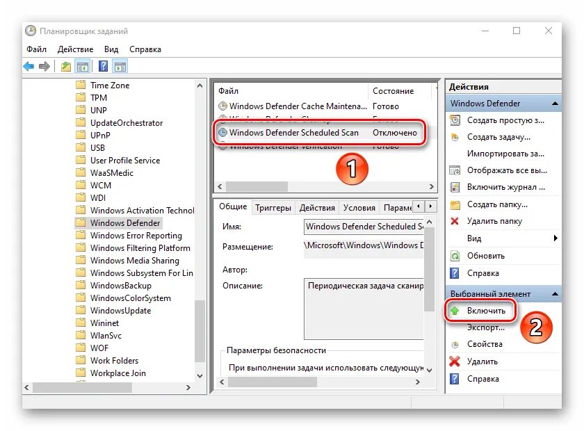The height and width of the screenshot is (431, 584).
Task: Click the details pane vertical scrollbar down arrow
Action: pos(429,370)
